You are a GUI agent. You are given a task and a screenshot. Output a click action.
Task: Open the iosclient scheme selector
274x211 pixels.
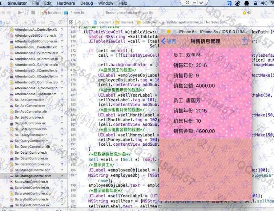[52, 13]
